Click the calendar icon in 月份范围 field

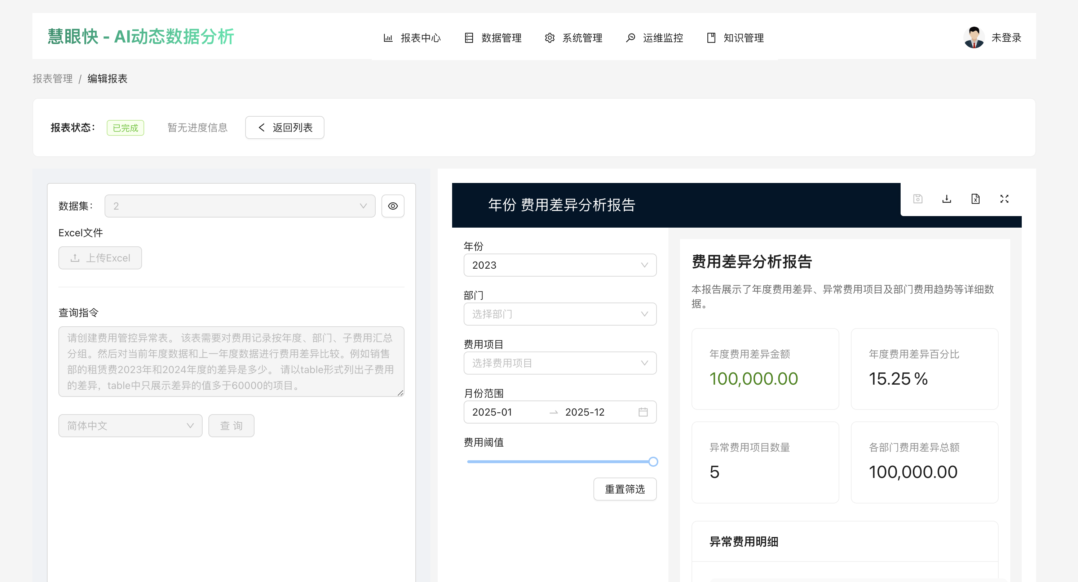pos(643,412)
